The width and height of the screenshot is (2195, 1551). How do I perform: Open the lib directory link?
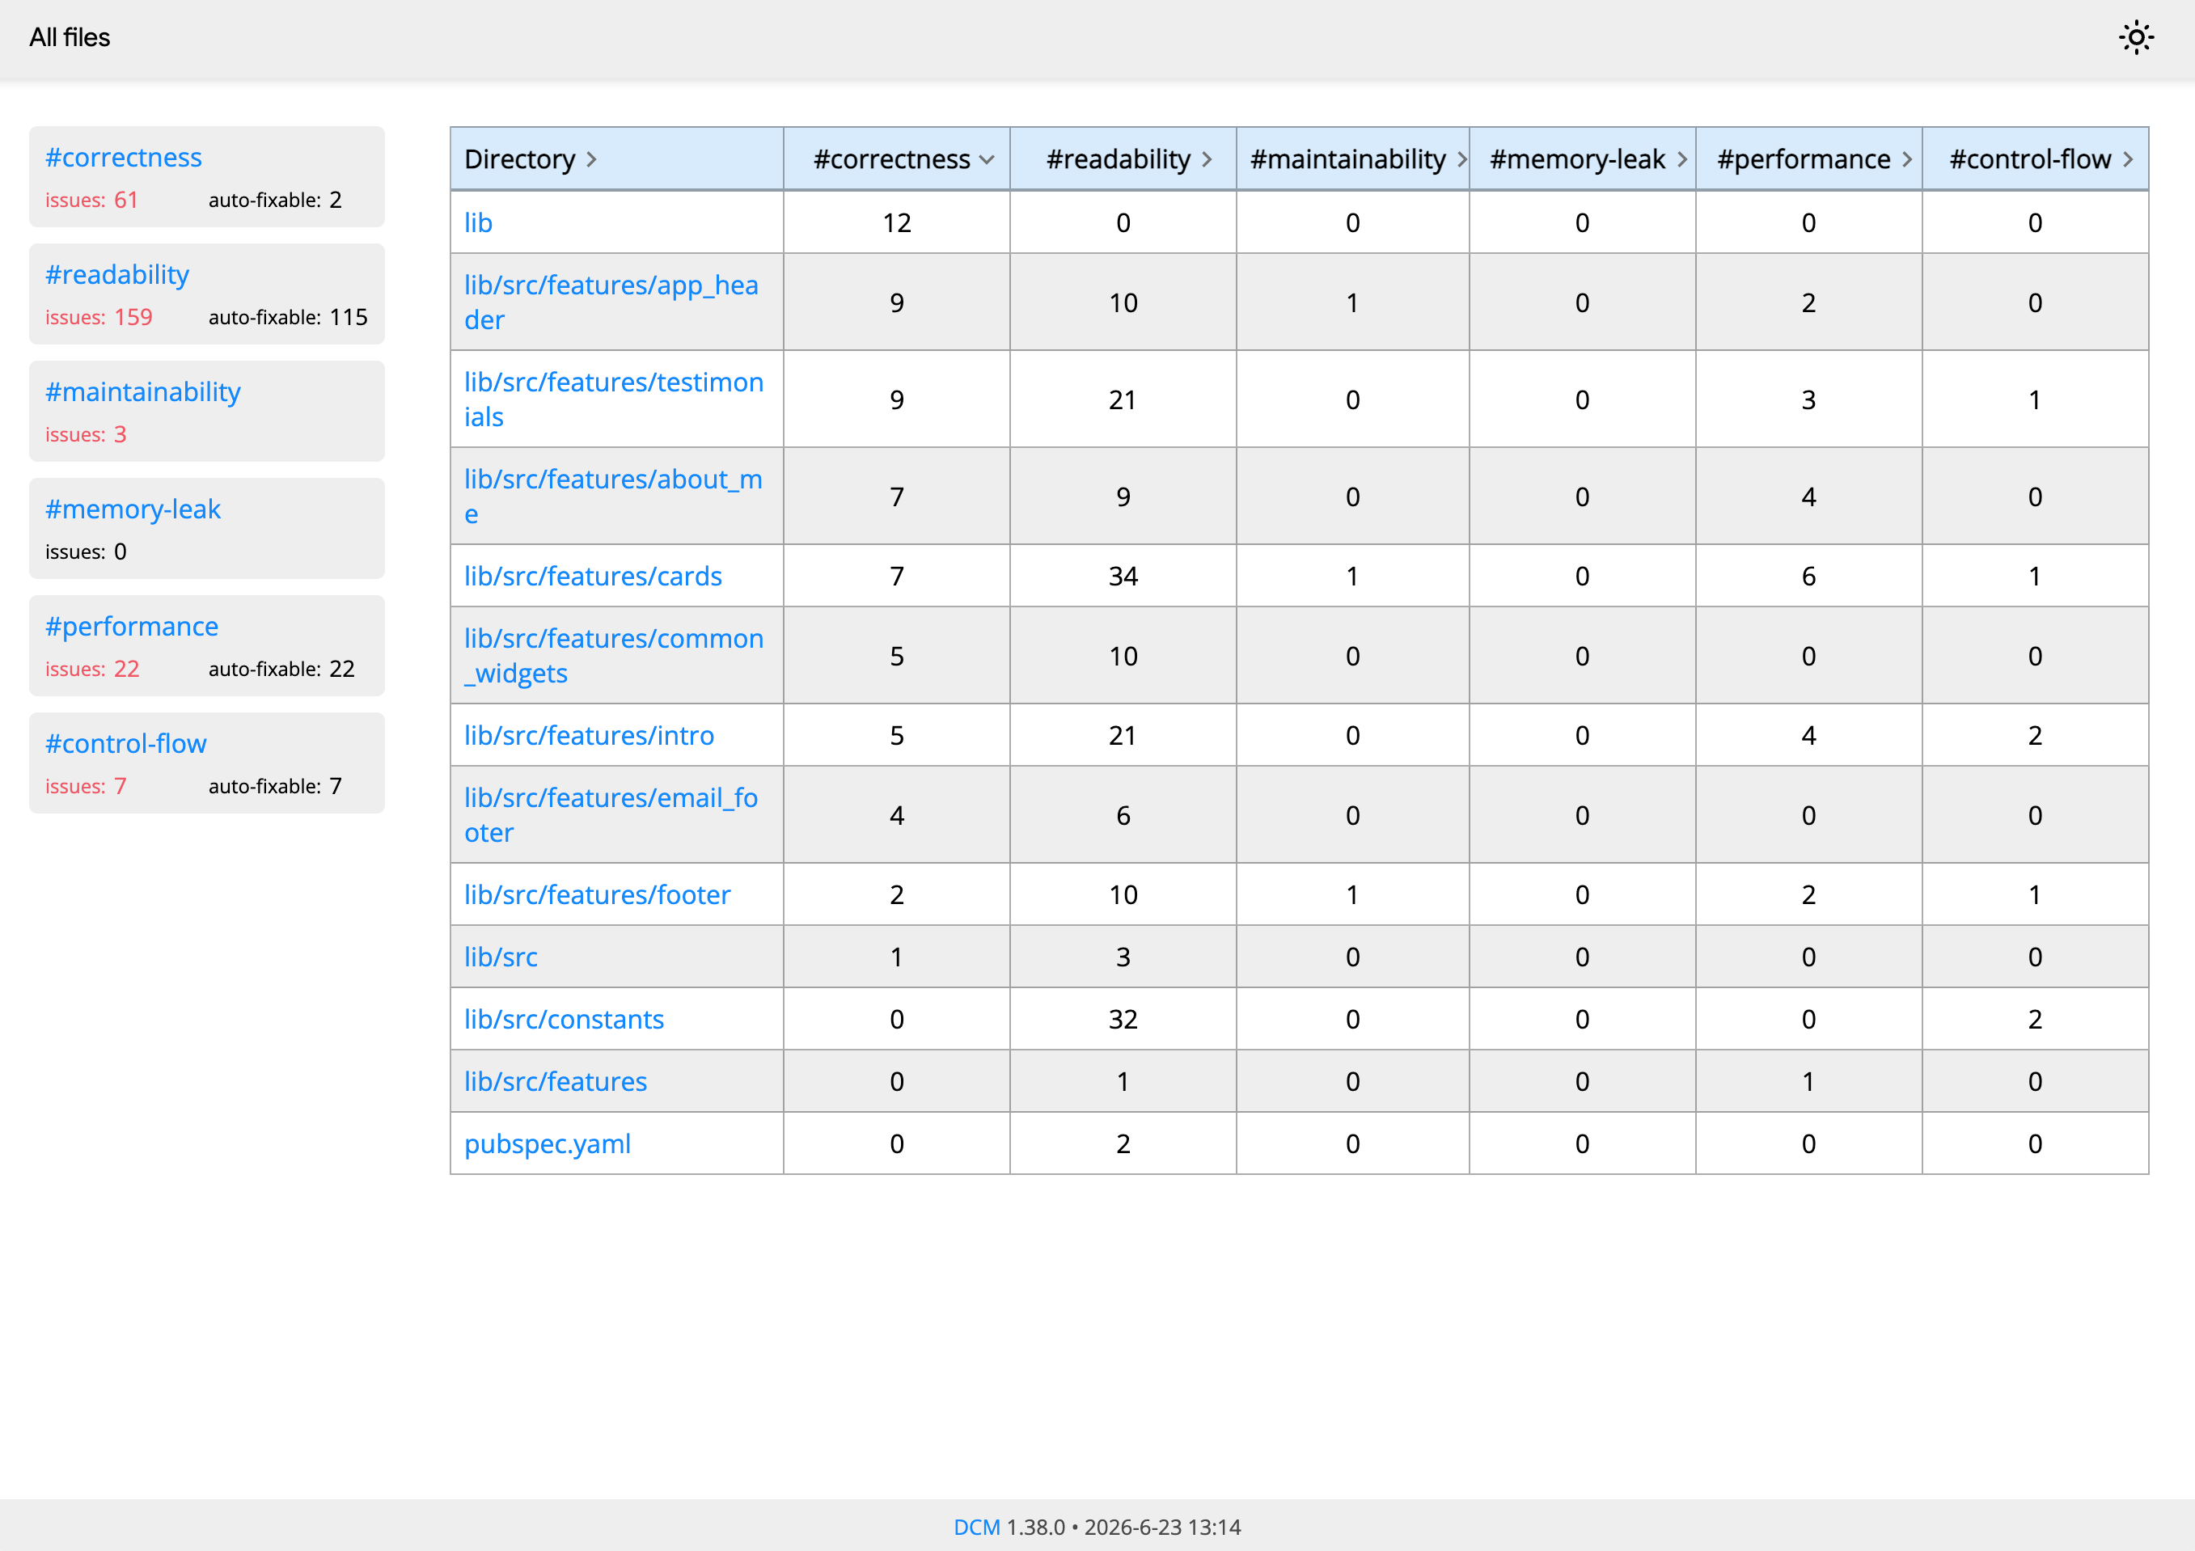tap(478, 222)
